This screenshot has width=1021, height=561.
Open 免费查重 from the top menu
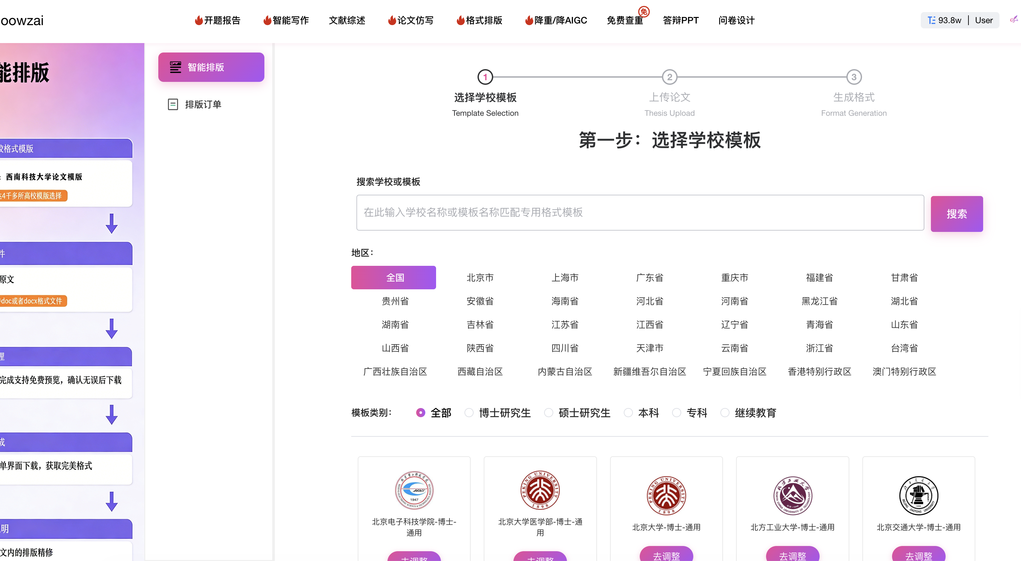tap(625, 20)
